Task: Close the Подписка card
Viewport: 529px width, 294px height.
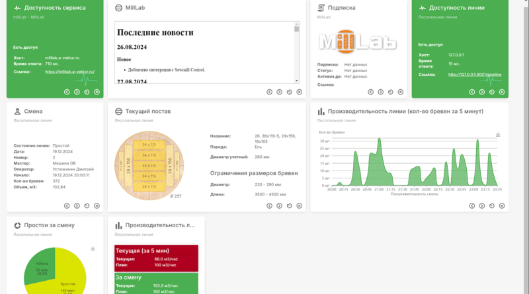Action: (401, 92)
